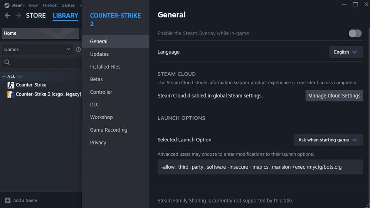Select the General settings section
This screenshot has height=208, width=370.
(116, 42)
